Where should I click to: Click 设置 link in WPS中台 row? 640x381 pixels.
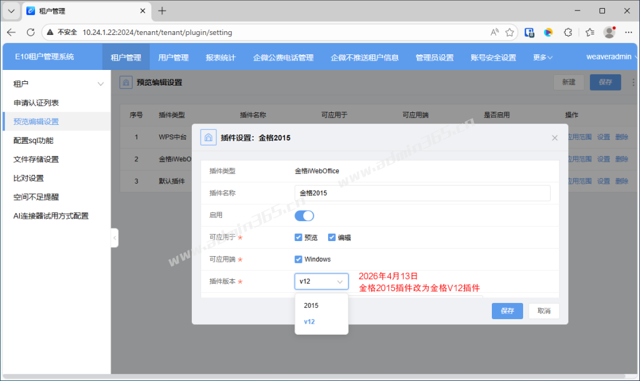pos(603,137)
